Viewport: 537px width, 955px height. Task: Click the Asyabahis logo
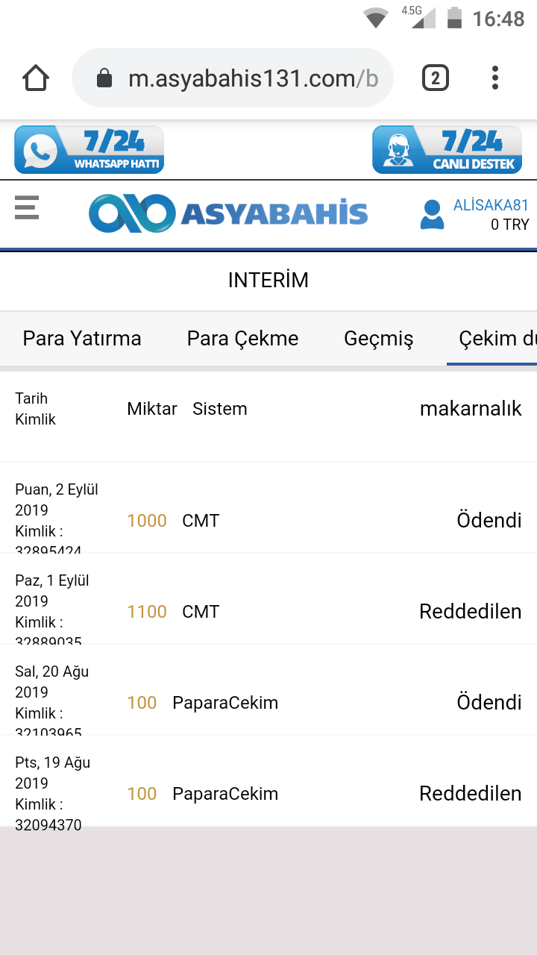(228, 213)
